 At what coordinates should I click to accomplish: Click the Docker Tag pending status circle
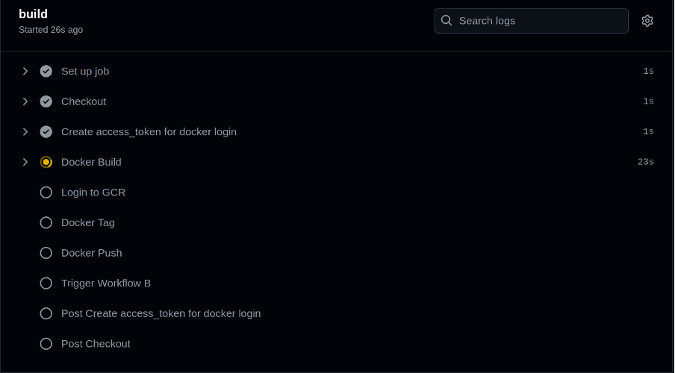46,222
